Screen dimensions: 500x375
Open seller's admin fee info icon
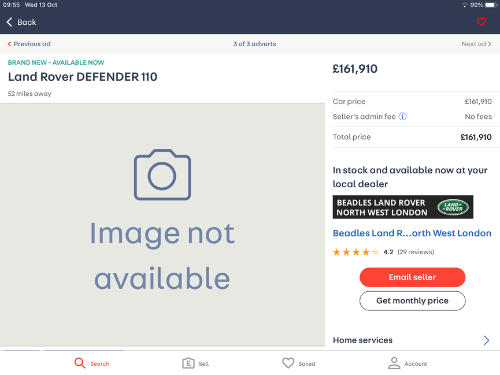pyautogui.click(x=403, y=116)
